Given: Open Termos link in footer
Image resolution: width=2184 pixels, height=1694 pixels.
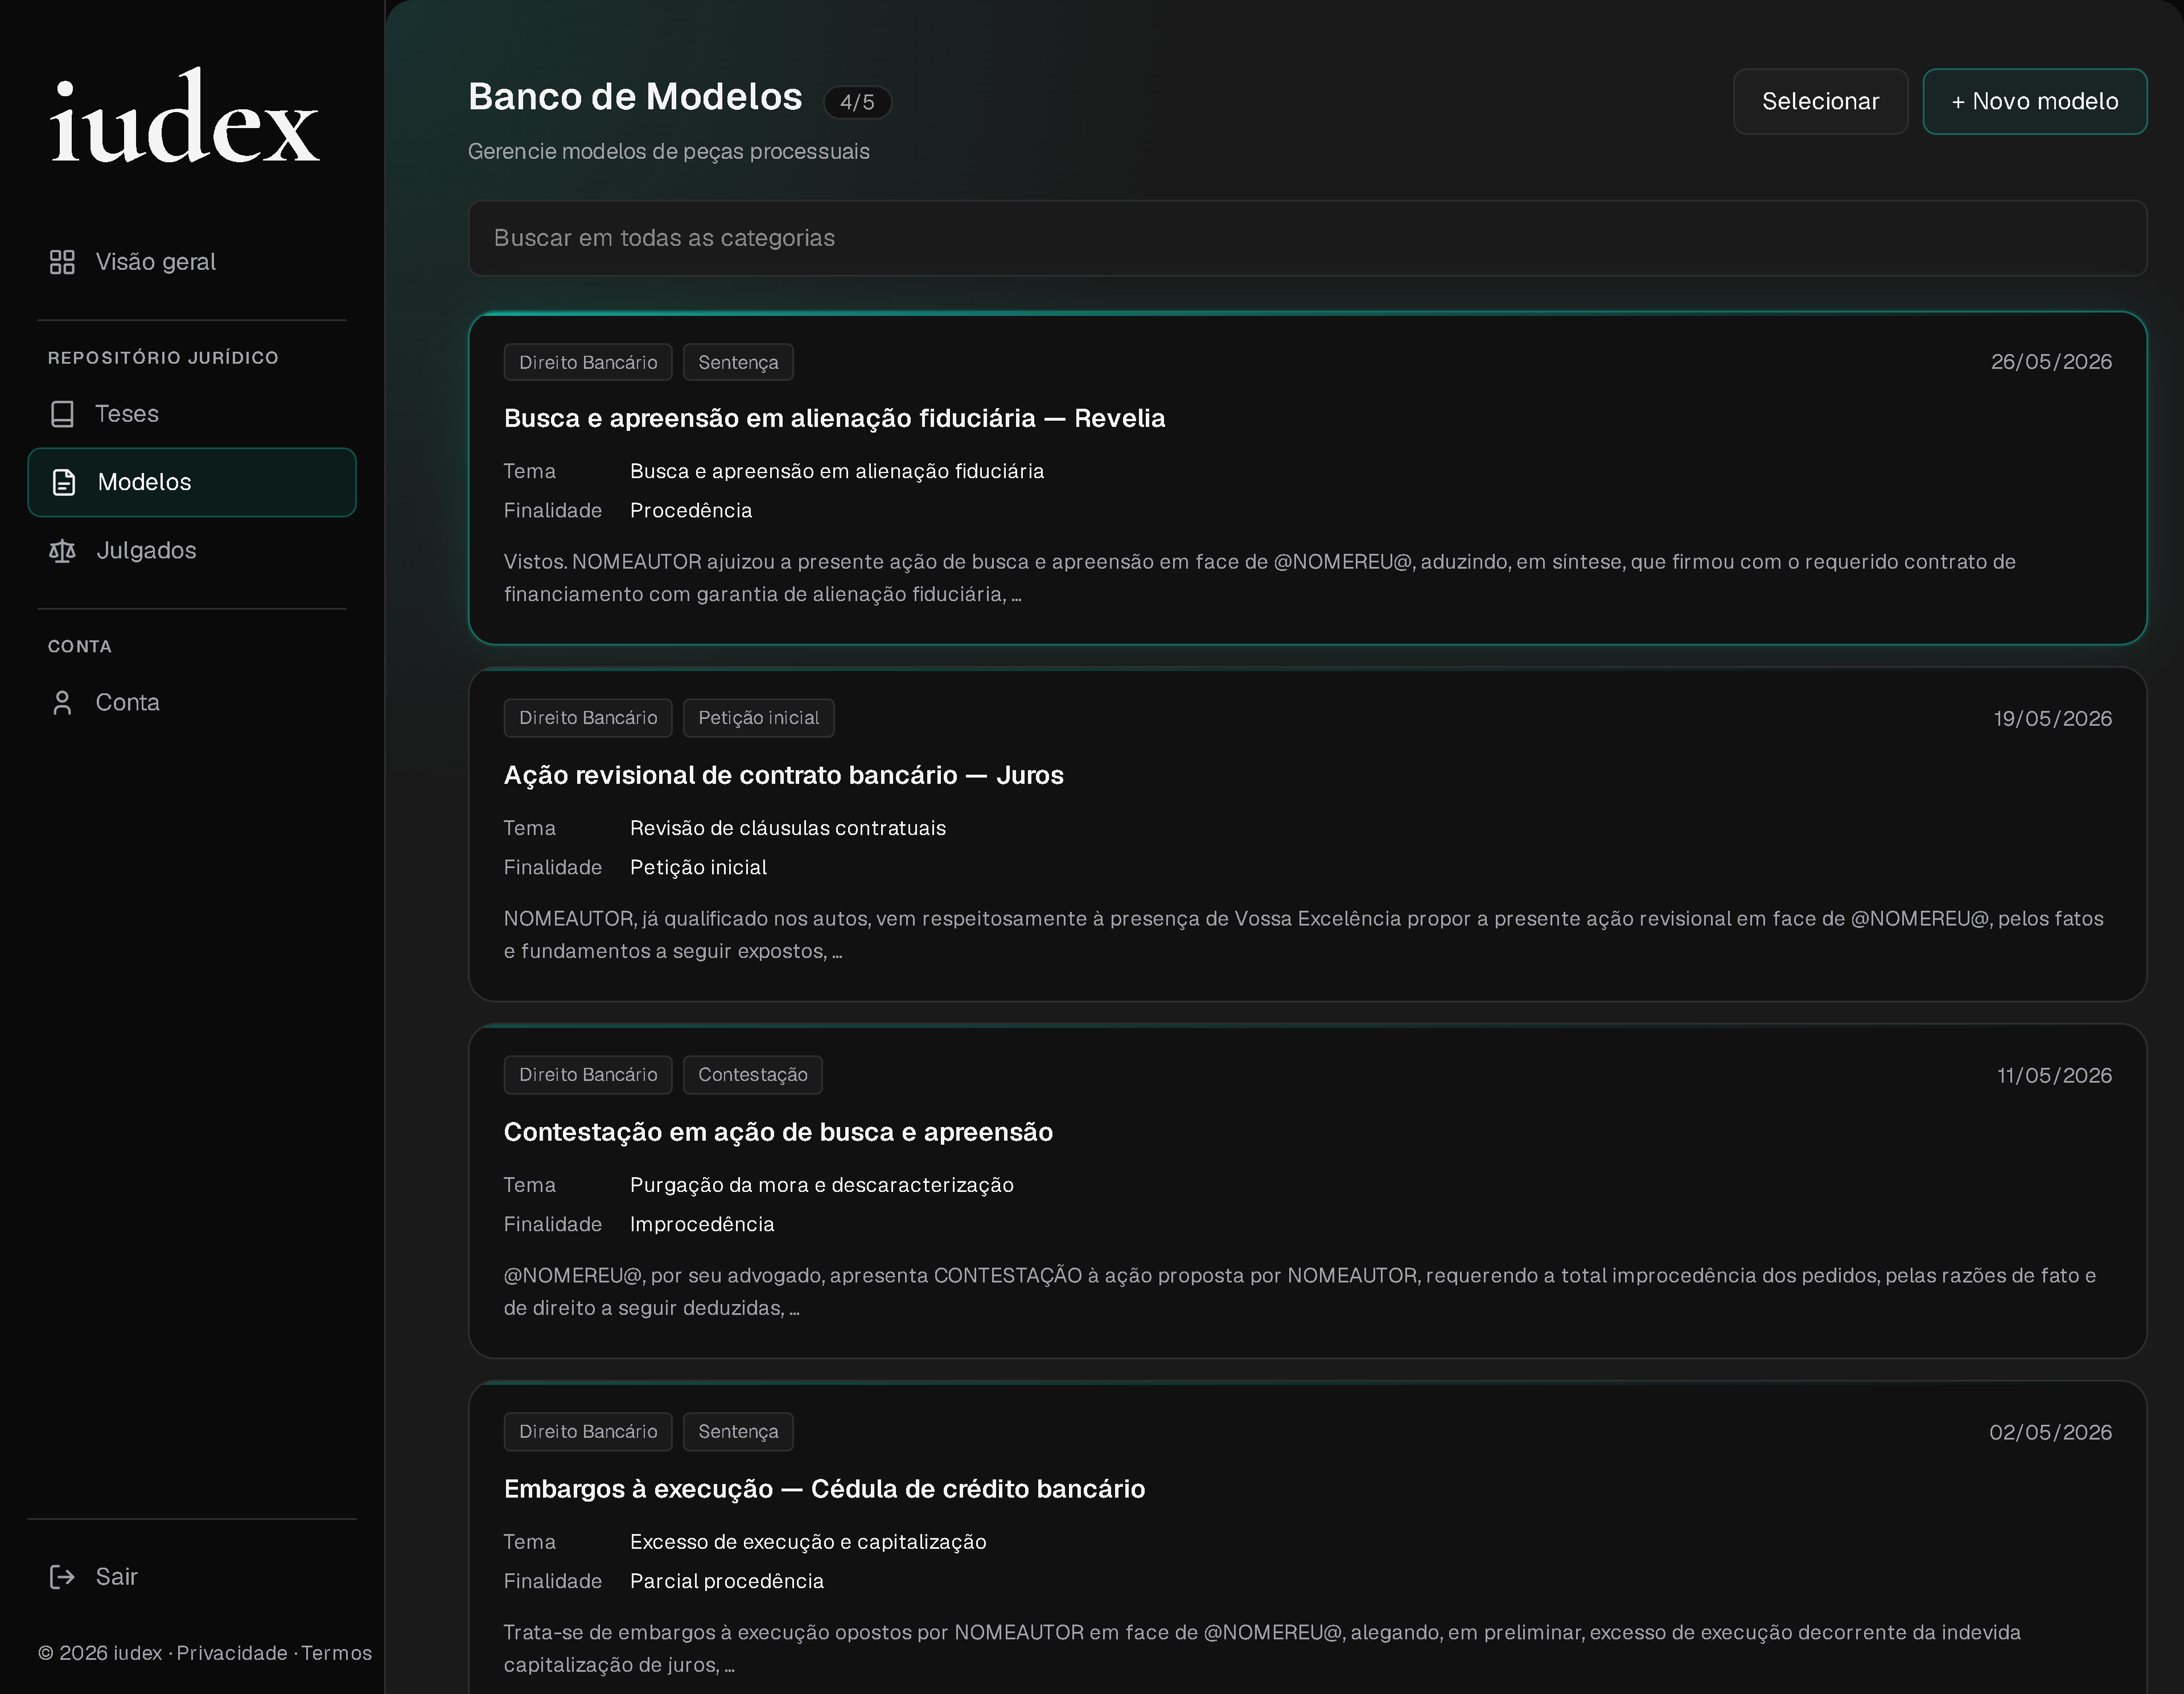Looking at the screenshot, I should pos(337,1653).
